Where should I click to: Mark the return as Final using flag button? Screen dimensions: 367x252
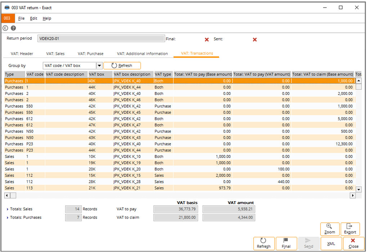[x=286, y=243]
